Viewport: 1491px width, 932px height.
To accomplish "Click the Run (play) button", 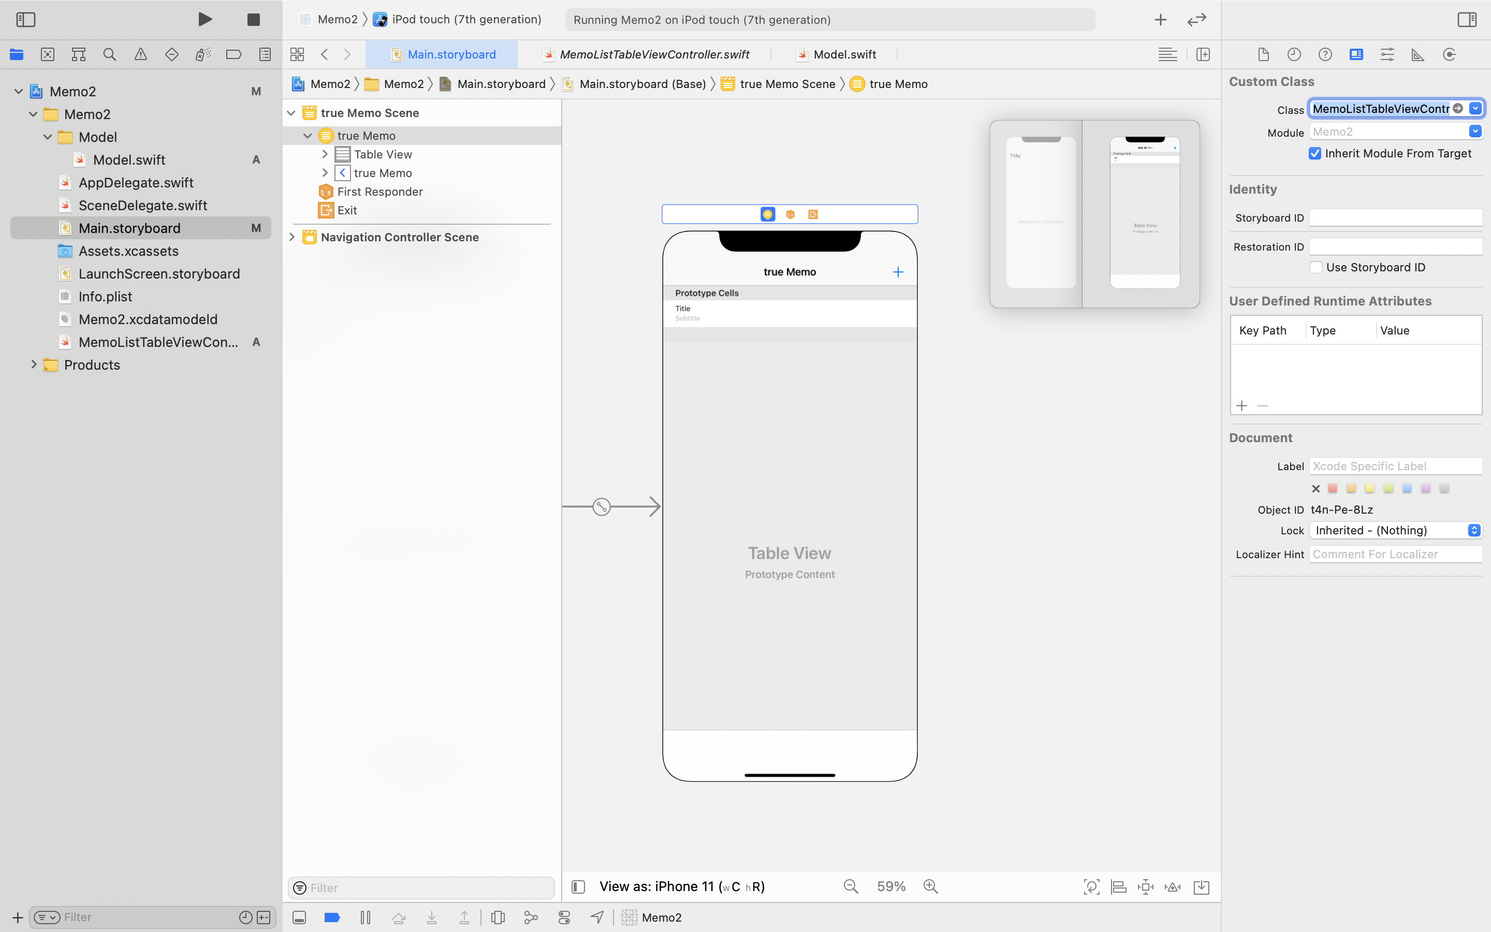I will [x=204, y=19].
